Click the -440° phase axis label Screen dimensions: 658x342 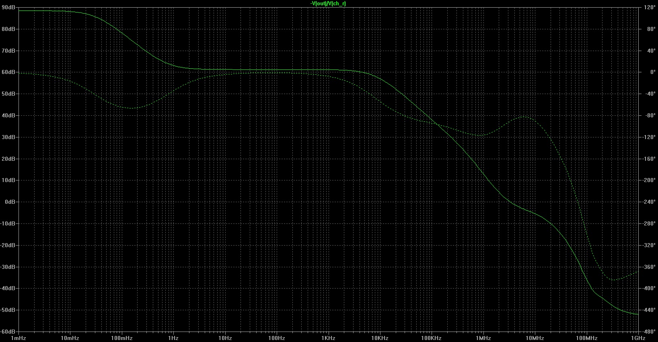649,310
